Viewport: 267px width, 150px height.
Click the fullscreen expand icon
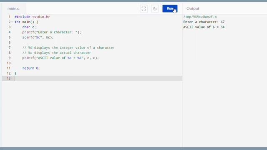pyautogui.click(x=144, y=8)
